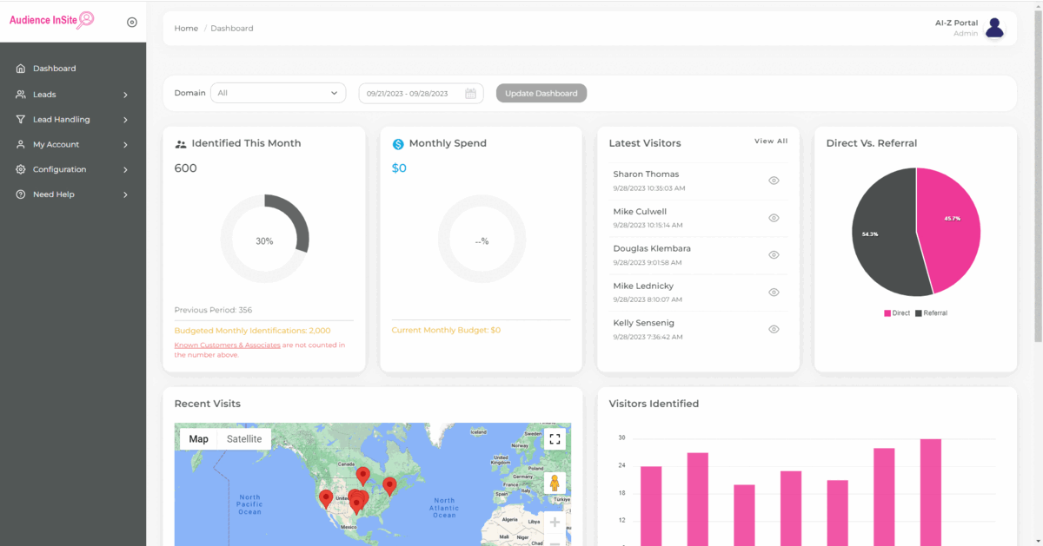Open calendar icon in date range field
Screen dimensions: 1043x546
pos(470,94)
